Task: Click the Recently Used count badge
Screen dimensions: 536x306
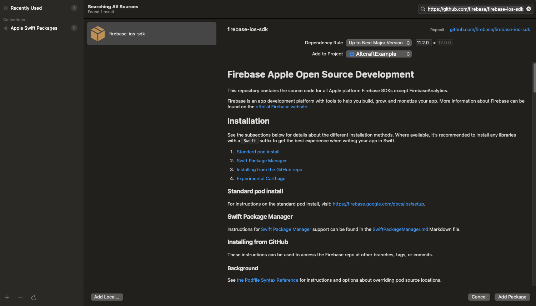Action: coord(74,8)
